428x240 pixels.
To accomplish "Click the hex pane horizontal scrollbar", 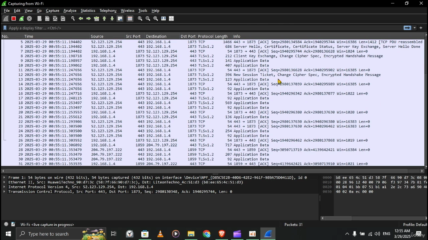I will (337, 218).
